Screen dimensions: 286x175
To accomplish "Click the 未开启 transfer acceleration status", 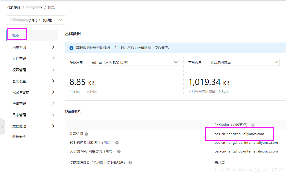I will point(220,162).
